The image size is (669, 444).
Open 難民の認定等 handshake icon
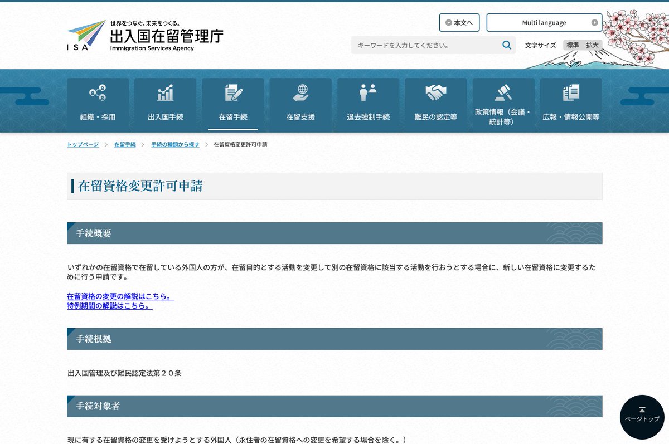pyautogui.click(x=435, y=93)
